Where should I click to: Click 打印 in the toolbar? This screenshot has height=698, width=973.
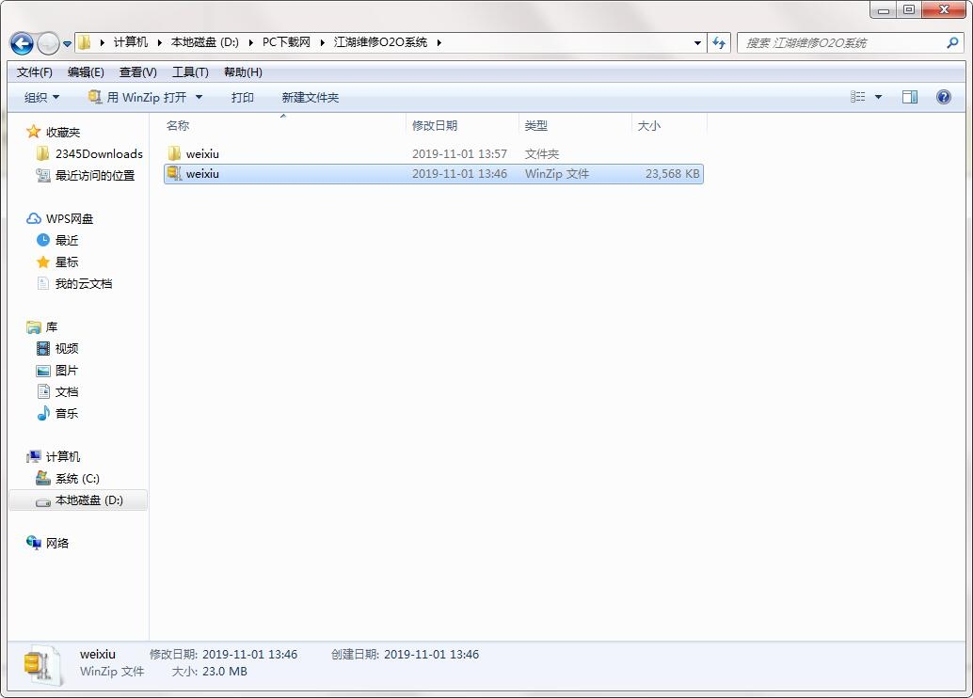point(242,98)
